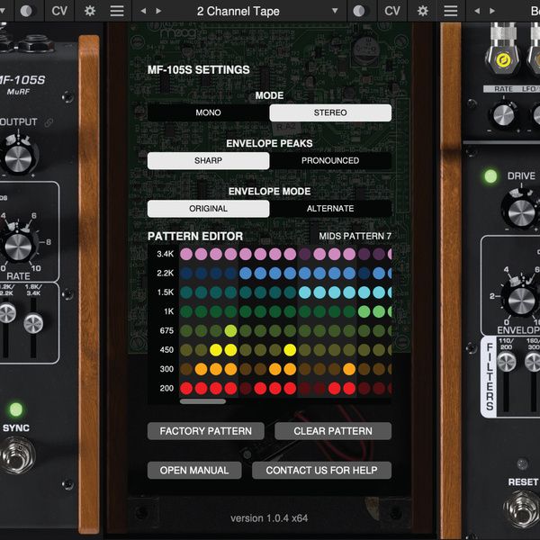Go to previous preset before 2 Channel Tape
540x540 pixels.
[x=143, y=11]
